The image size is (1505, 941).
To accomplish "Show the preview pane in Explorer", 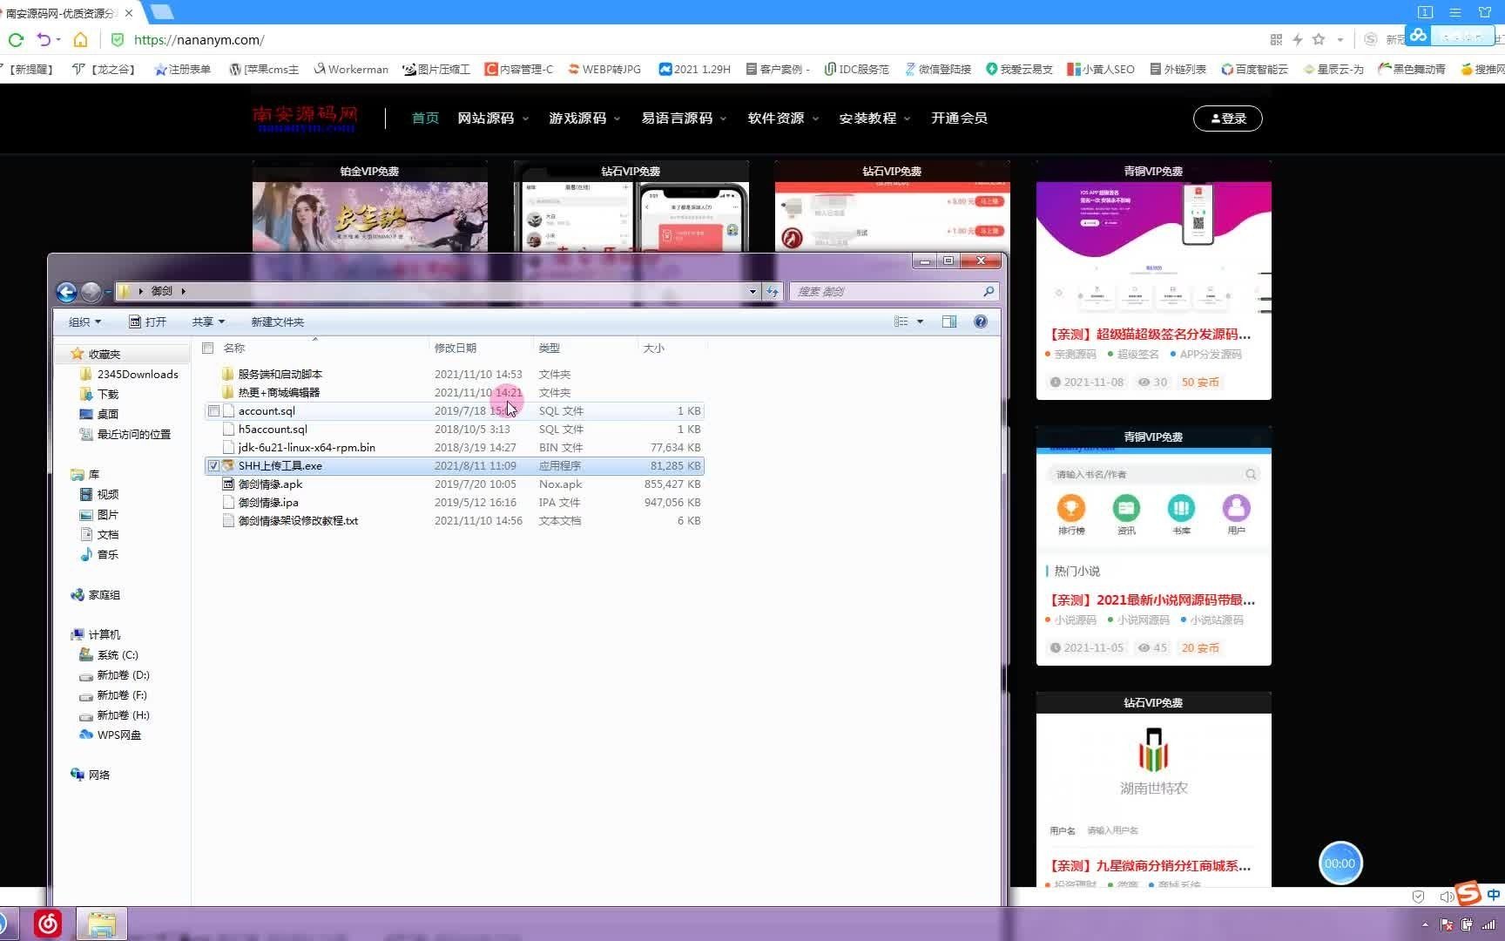I will click(948, 321).
